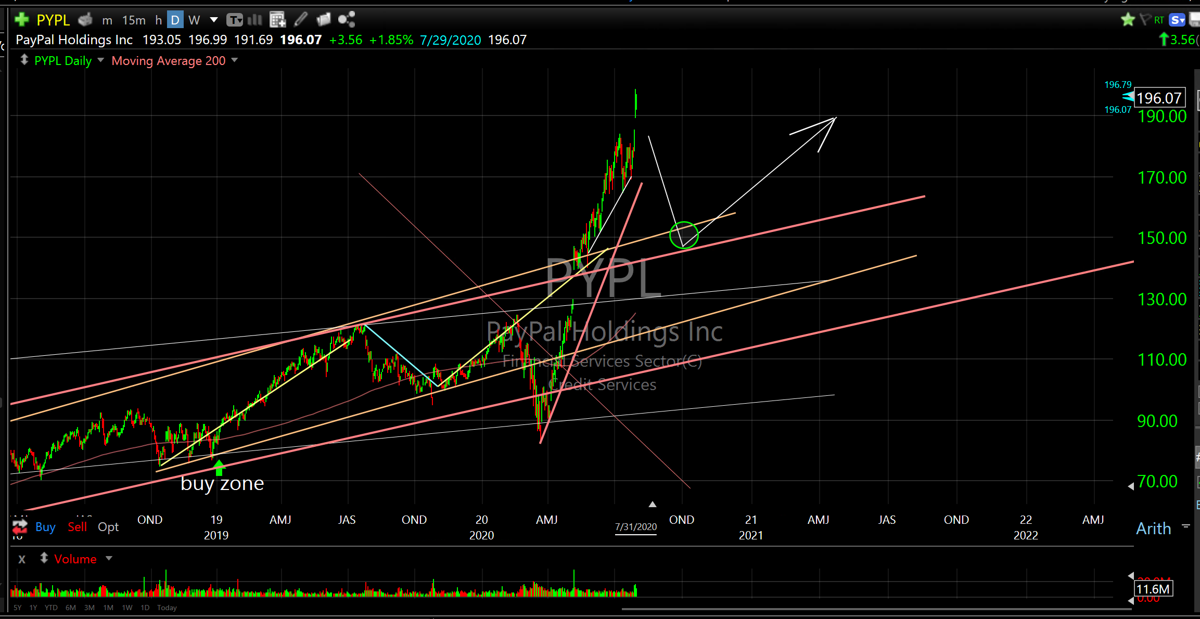
Task: Click the Sell button
Action: pos(77,527)
